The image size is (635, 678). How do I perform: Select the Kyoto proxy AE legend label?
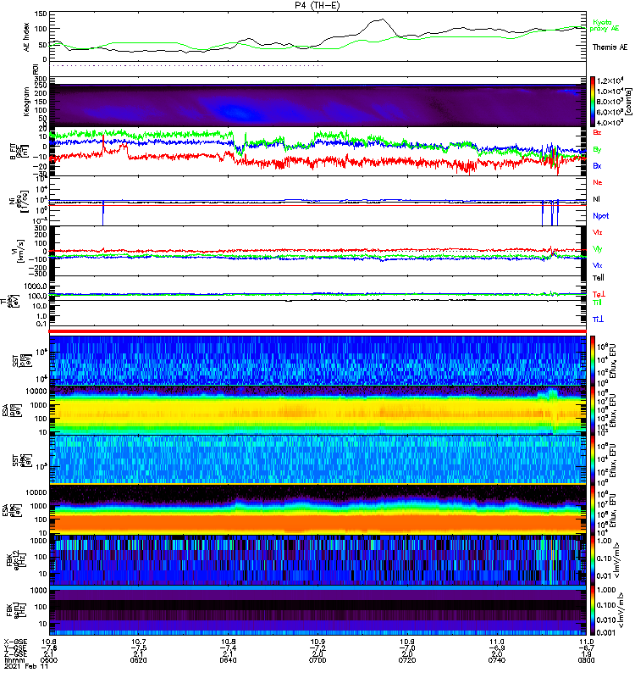(x=605, y=25)
